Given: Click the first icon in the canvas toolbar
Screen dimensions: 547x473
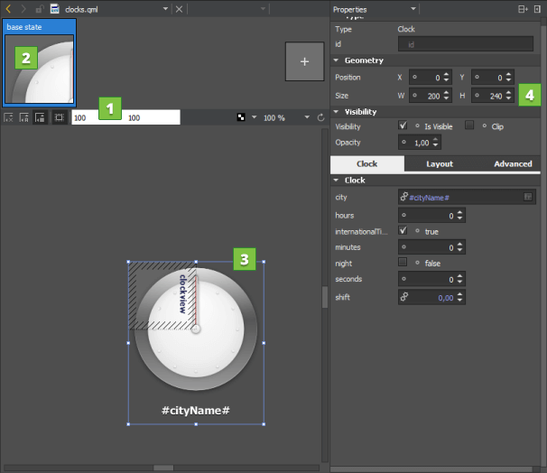Looking at the screenshot, I should [x=8, y=117].
